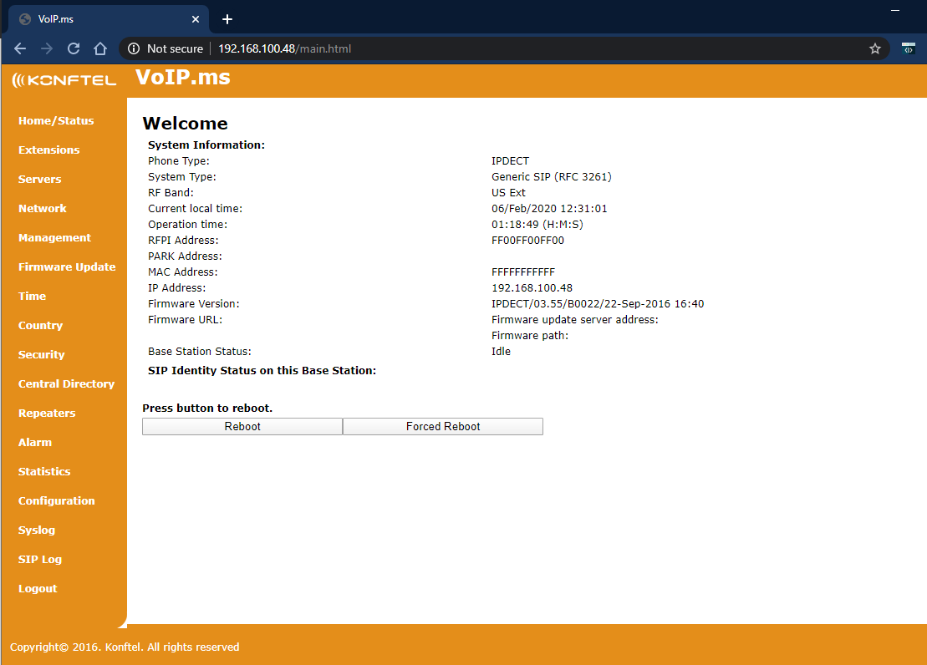
Task: Select the Alarm menu item
Action: point(35,442)
